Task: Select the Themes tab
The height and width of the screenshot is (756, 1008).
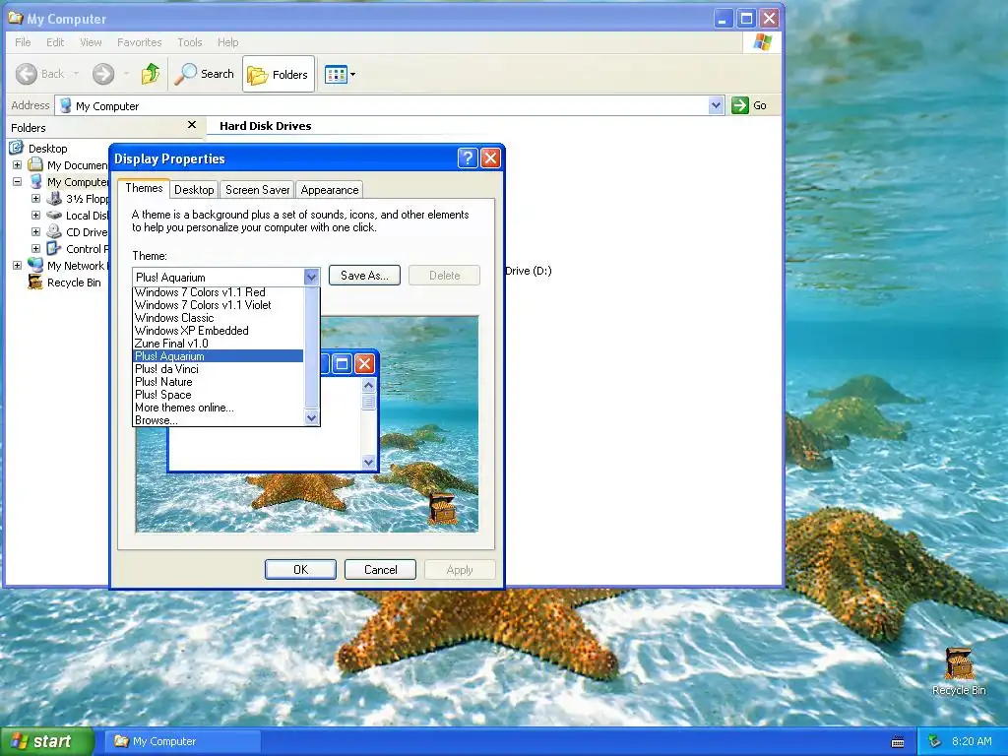Action: [x=144, y=188]
